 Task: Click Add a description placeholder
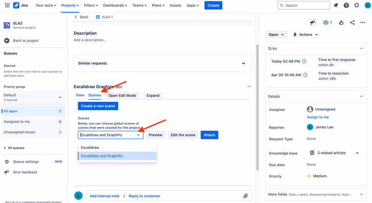(x=90, y=40)
